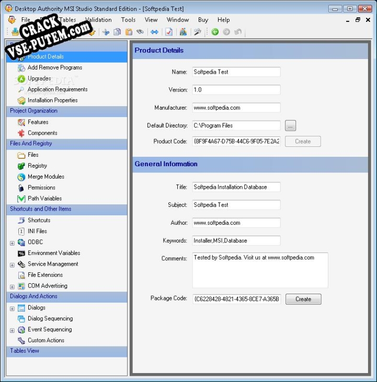
Task: Click the Product Code input field
Action: 236,142
